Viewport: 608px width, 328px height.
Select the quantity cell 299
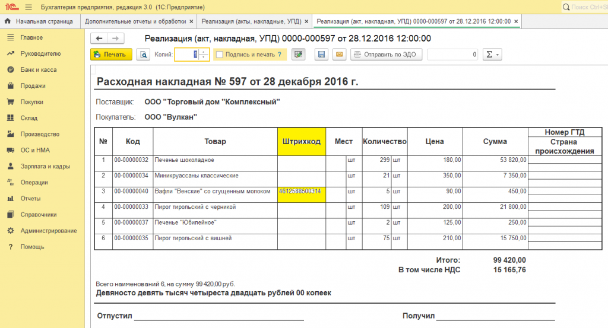[x=377, y=164]
